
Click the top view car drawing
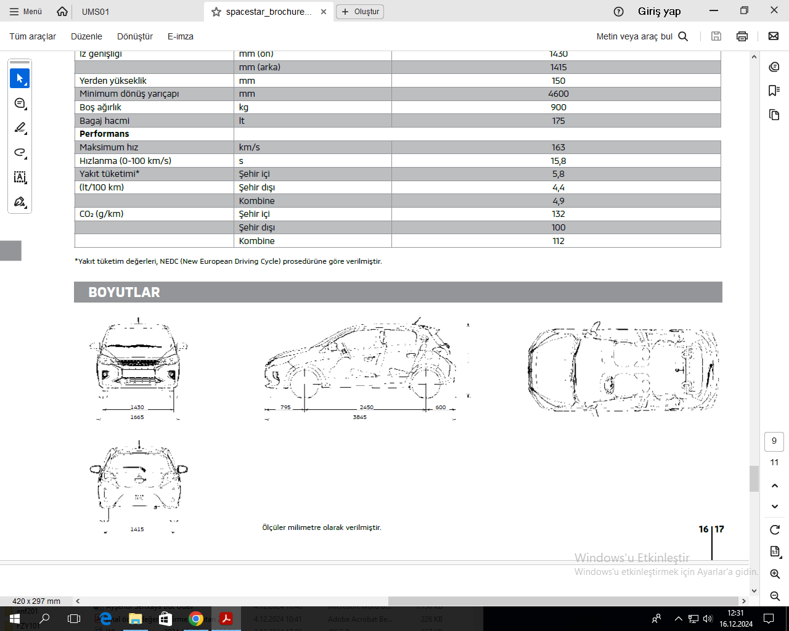623,368
